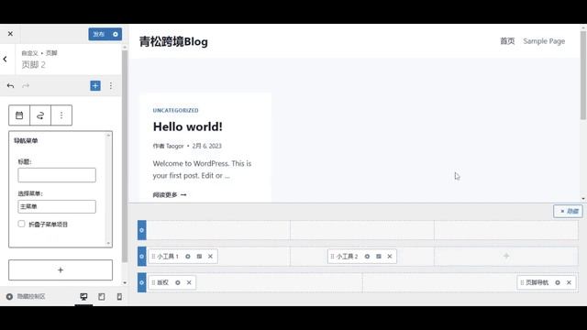
Task: Open gear settings of 小工具 2
Action: click(x=367, y=257)
